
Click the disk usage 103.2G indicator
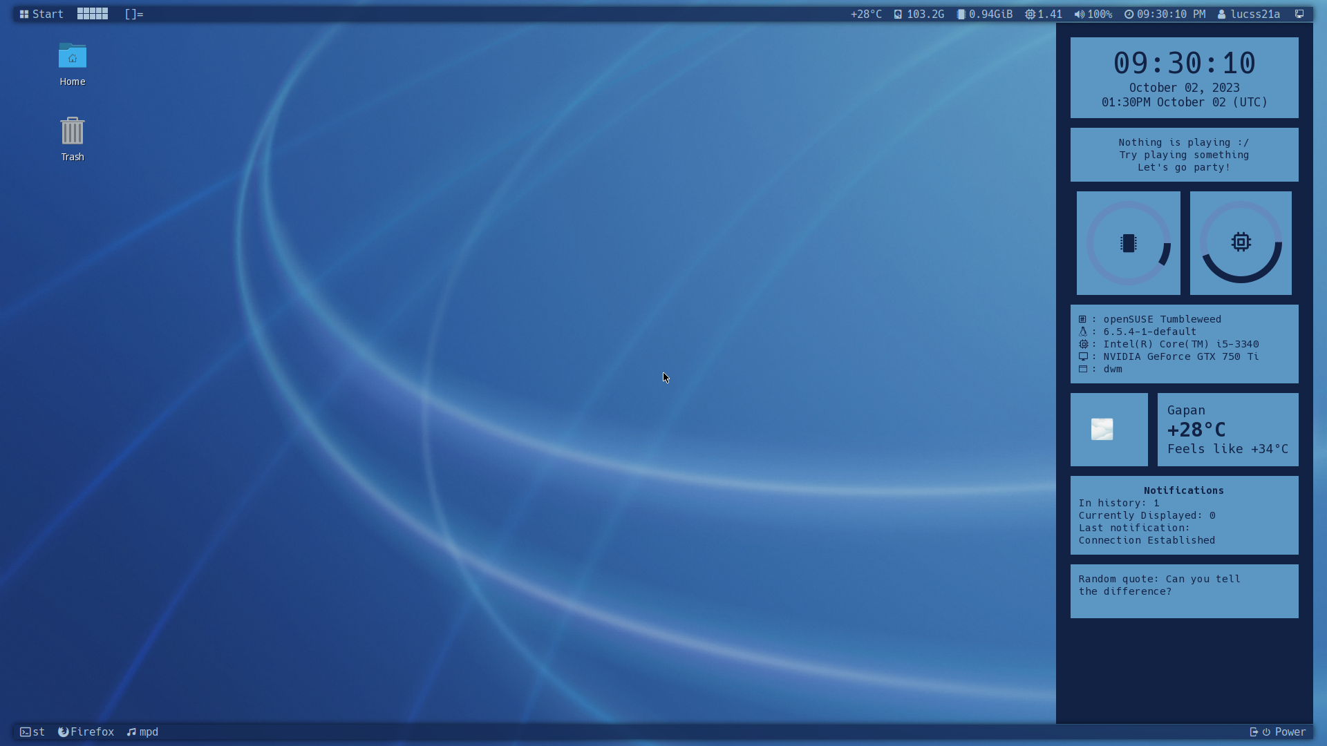[919, 14]
